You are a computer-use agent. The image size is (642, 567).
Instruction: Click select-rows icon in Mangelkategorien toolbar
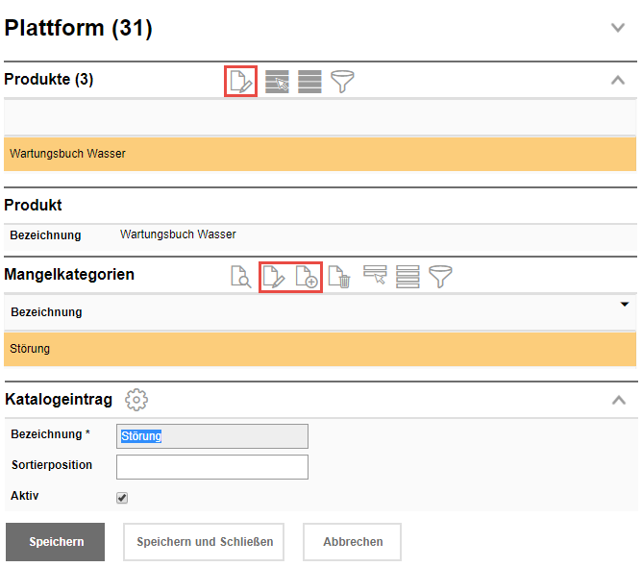coord(375,277)
